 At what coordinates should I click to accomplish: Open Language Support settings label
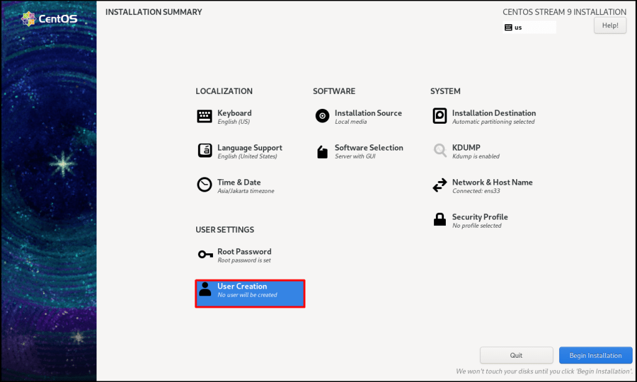click(x=250, y=148)
